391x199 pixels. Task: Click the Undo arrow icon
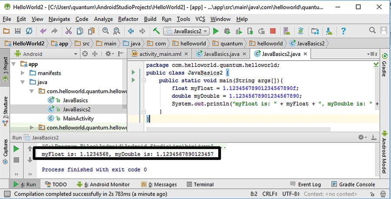(x=43, y=31)
